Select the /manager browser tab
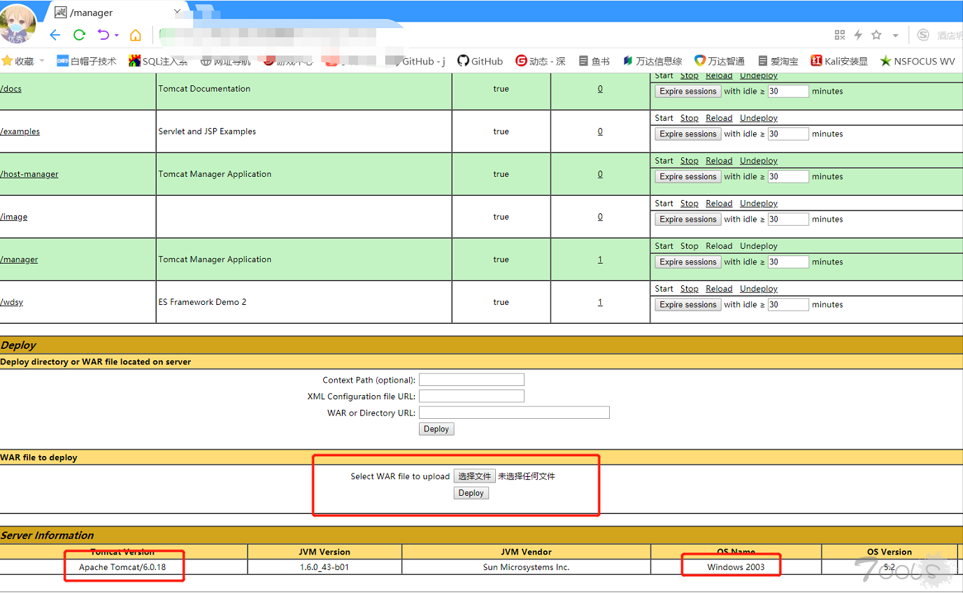The width and height of the screenshot is (963, 593). pos(116,13)
